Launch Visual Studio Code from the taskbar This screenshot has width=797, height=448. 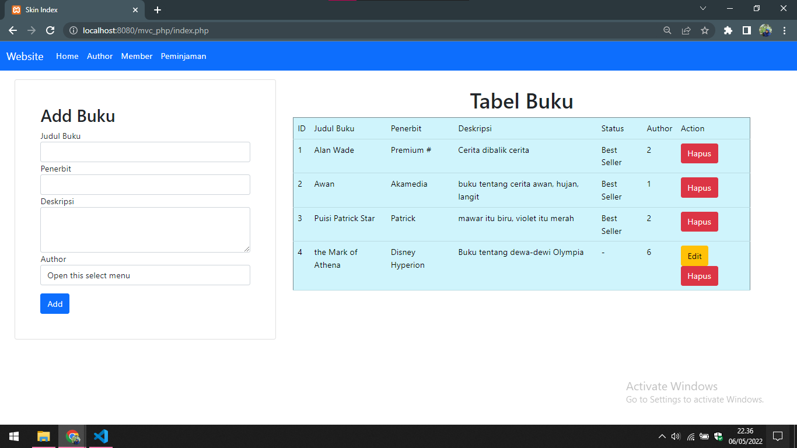click(100, 436)
